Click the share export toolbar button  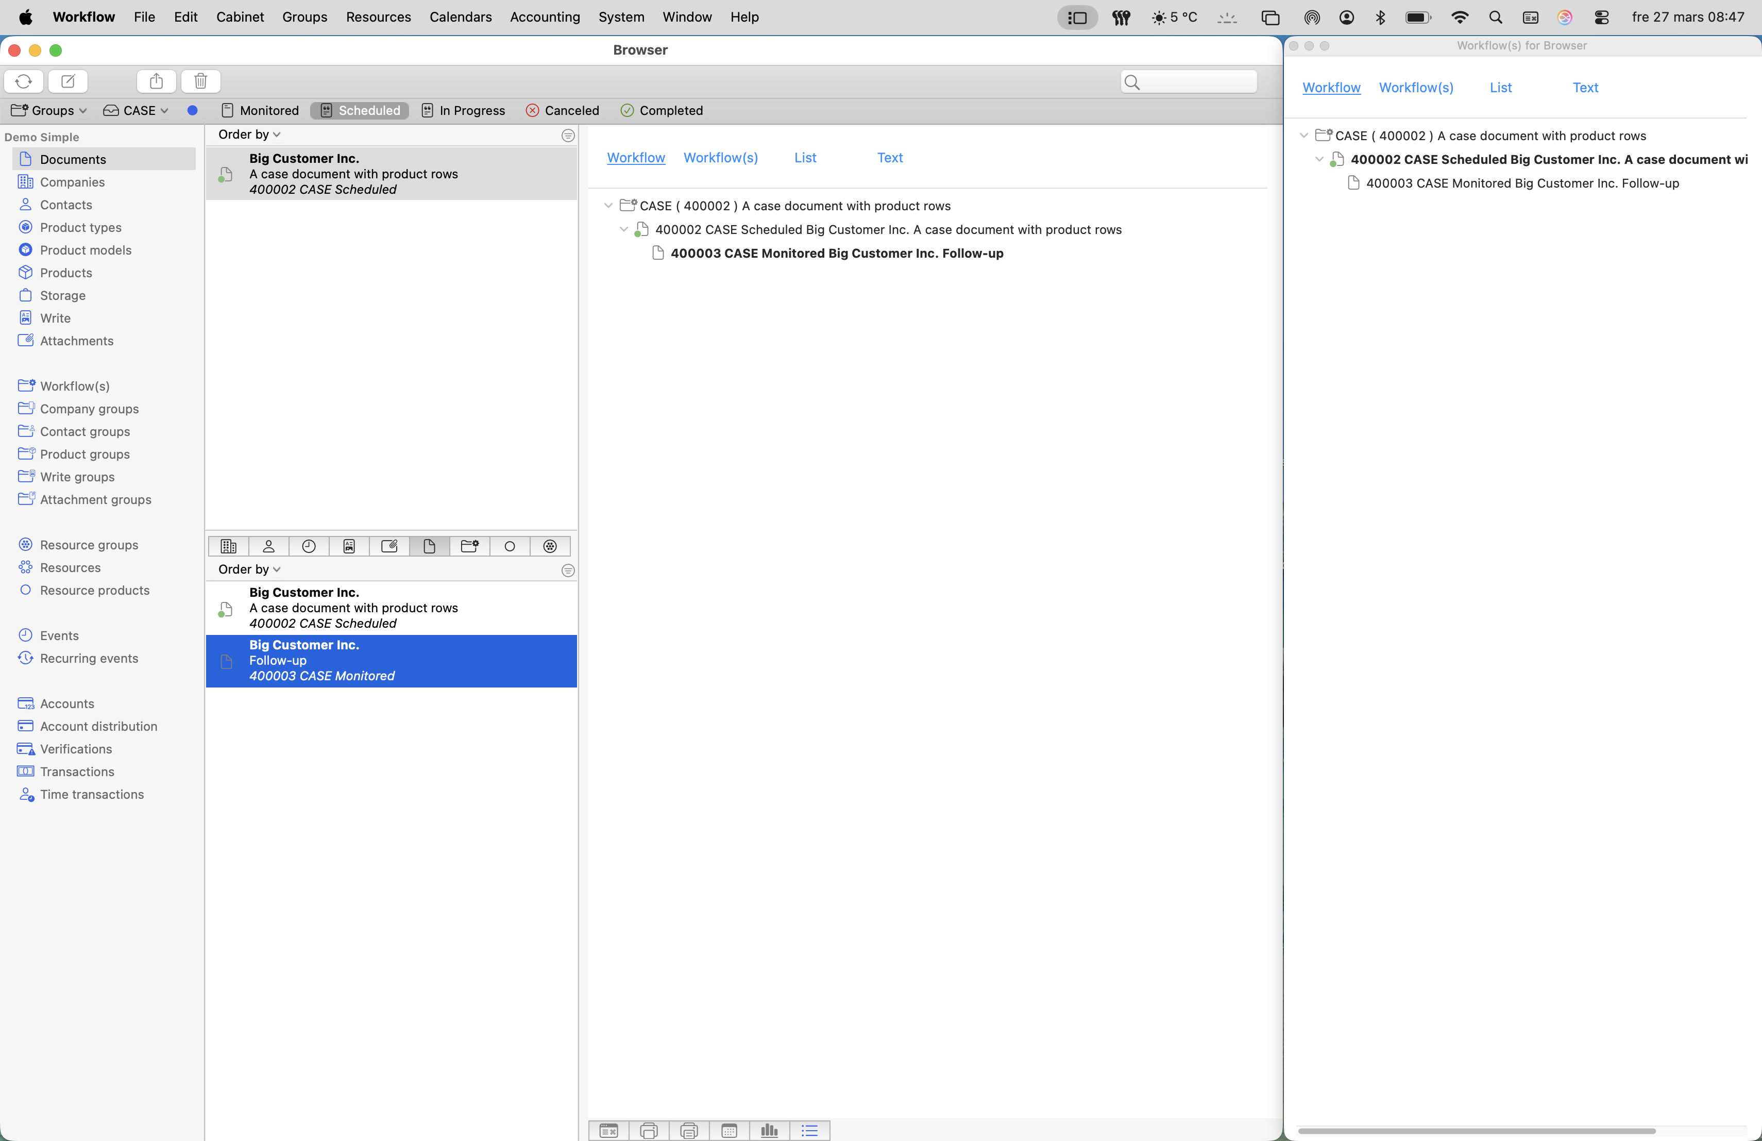click(156, 81)
